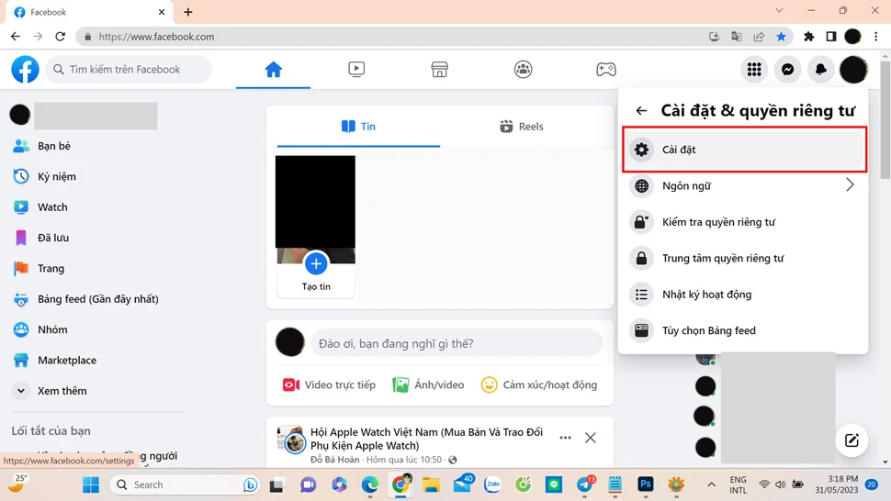Open Telegram from the taskbar
This screenshot has height=501, width=891.
pos(584,484)
